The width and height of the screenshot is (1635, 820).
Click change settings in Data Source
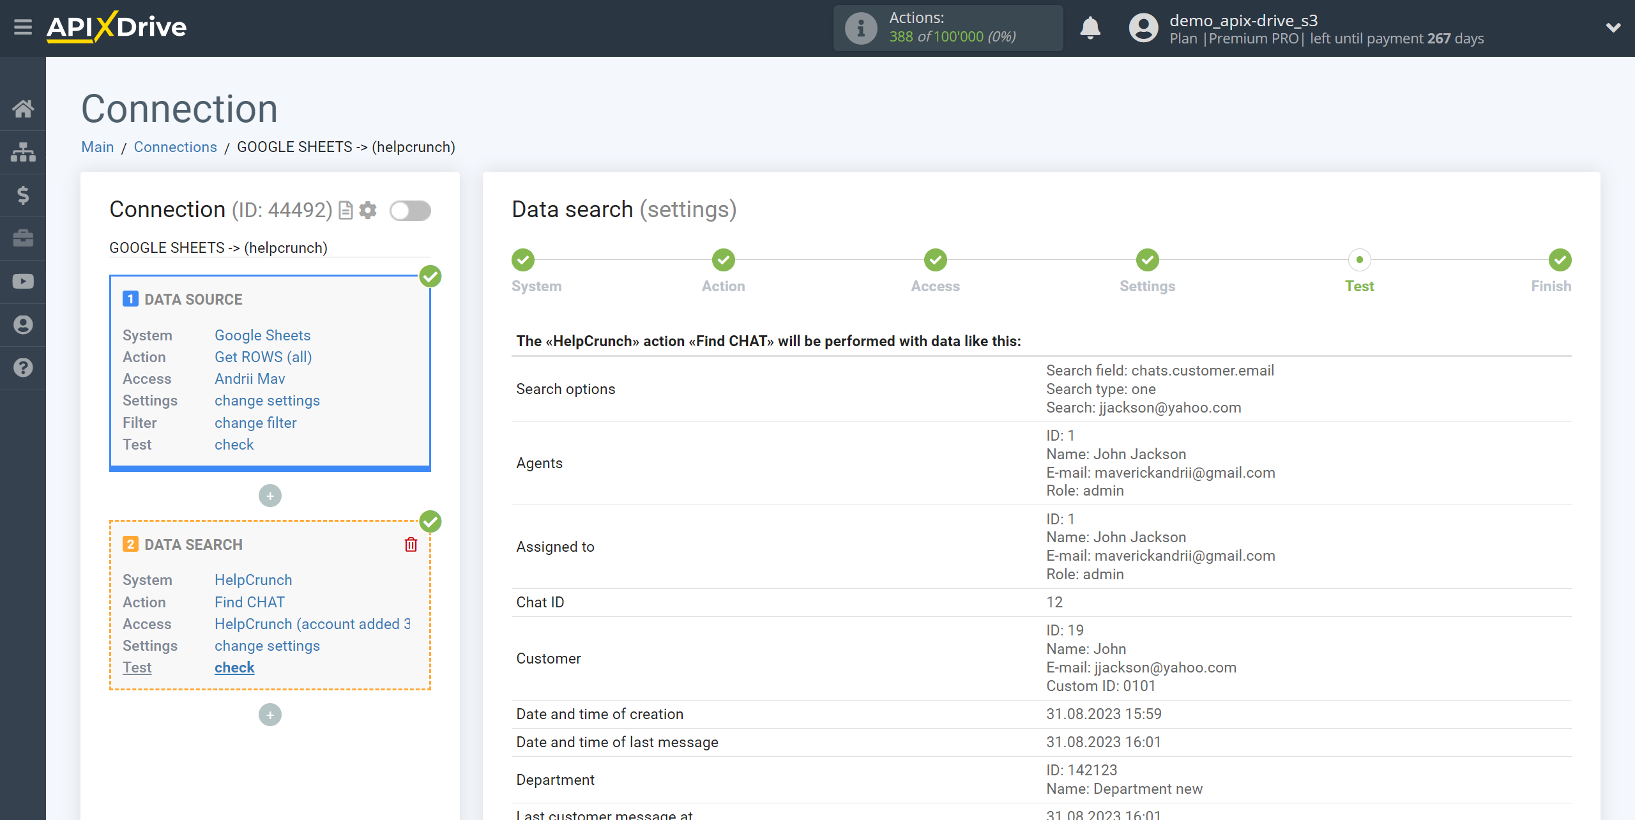click(x=267, y=400)
